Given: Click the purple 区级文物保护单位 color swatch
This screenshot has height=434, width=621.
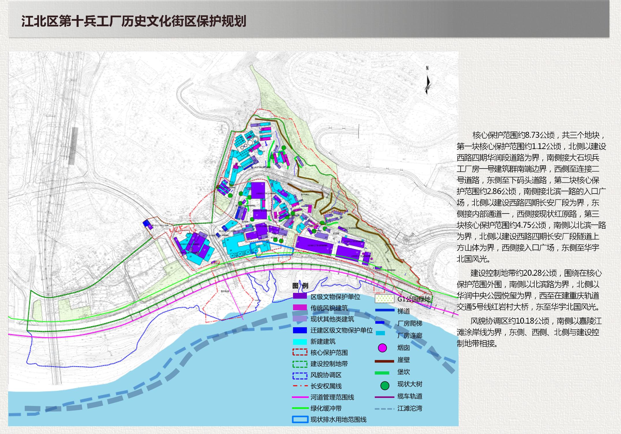Looking at the screenshot, I should pyautogui.click(x=300, y=296).
